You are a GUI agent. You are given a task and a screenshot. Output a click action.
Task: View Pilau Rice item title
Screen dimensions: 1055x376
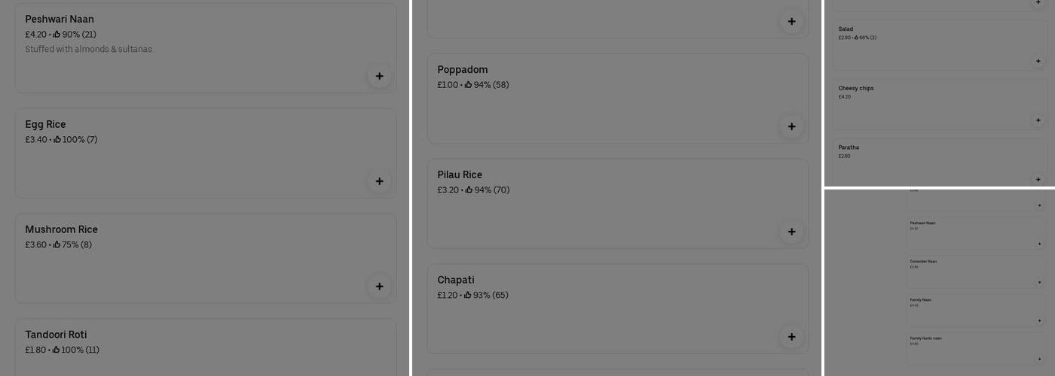pos(460,174)
